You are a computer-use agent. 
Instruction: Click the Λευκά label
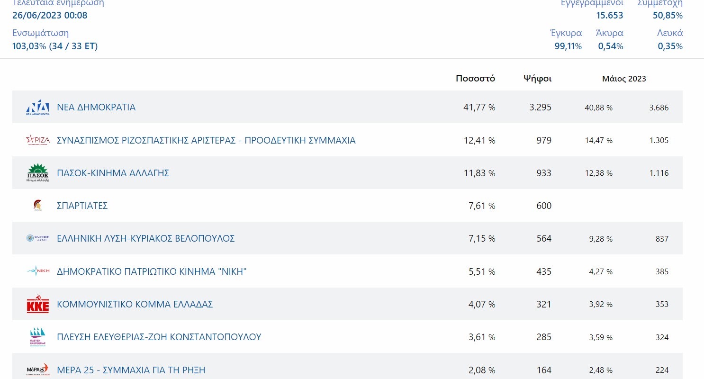[670, 33]
